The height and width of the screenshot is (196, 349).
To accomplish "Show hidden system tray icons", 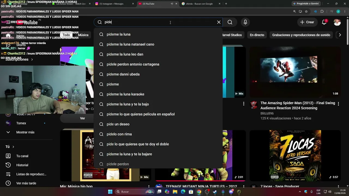I will pyautogui.click(x=300, y=192).
